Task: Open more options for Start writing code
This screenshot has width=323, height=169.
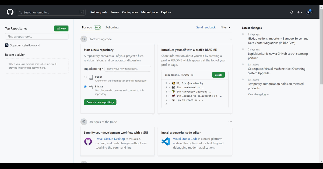Action: pyautogui.click(x=230, y=39)
